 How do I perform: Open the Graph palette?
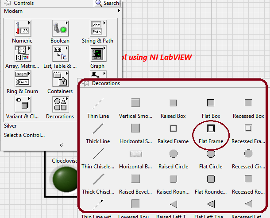[98, 54]
